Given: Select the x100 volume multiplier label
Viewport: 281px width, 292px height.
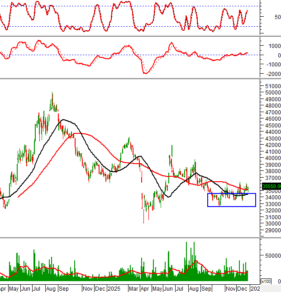Looking at the screenshot, I should click(x=267, y=281).
